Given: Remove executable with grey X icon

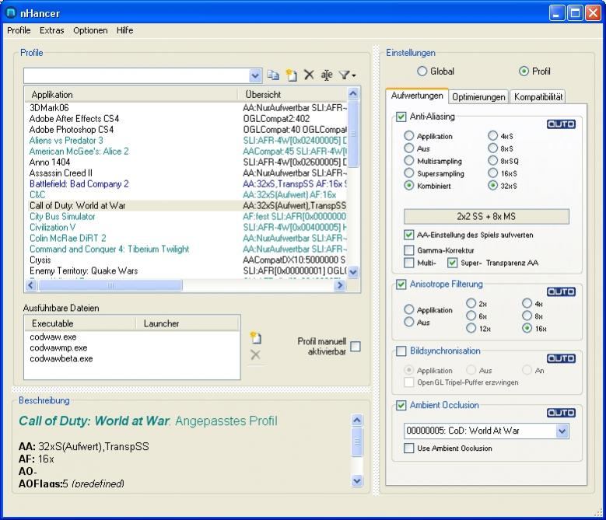Looking at the screenshot, I should (255, 354).
